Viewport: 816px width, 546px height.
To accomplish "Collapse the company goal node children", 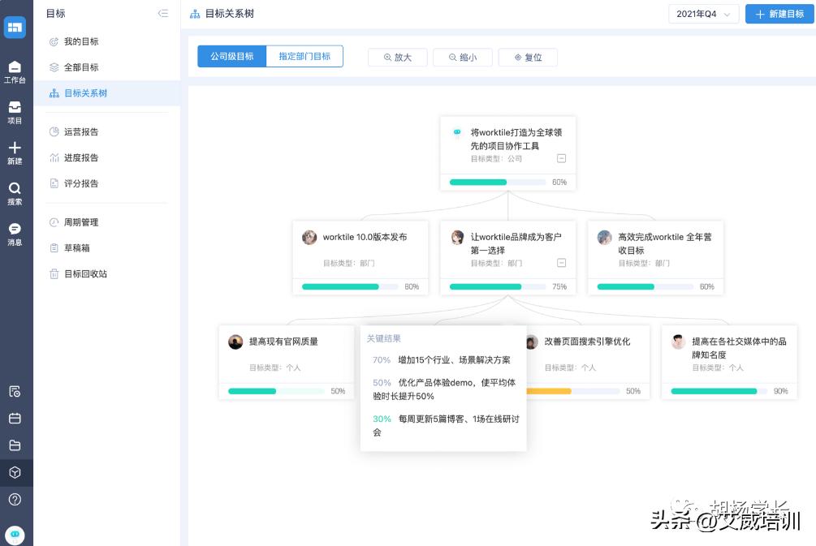I will click(x=561, y=159).
